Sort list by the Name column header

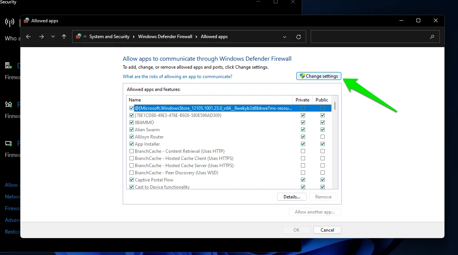tap(210, 100)
